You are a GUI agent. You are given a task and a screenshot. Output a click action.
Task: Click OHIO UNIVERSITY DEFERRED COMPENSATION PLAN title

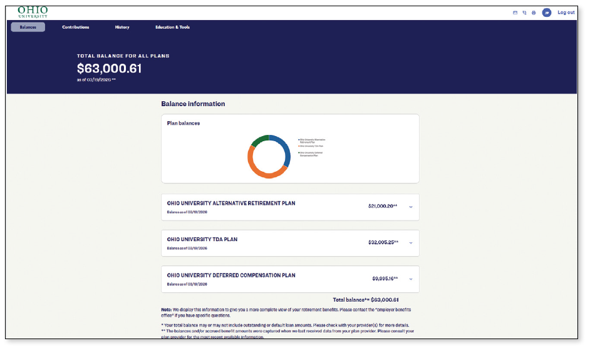(x=231, y=275)
